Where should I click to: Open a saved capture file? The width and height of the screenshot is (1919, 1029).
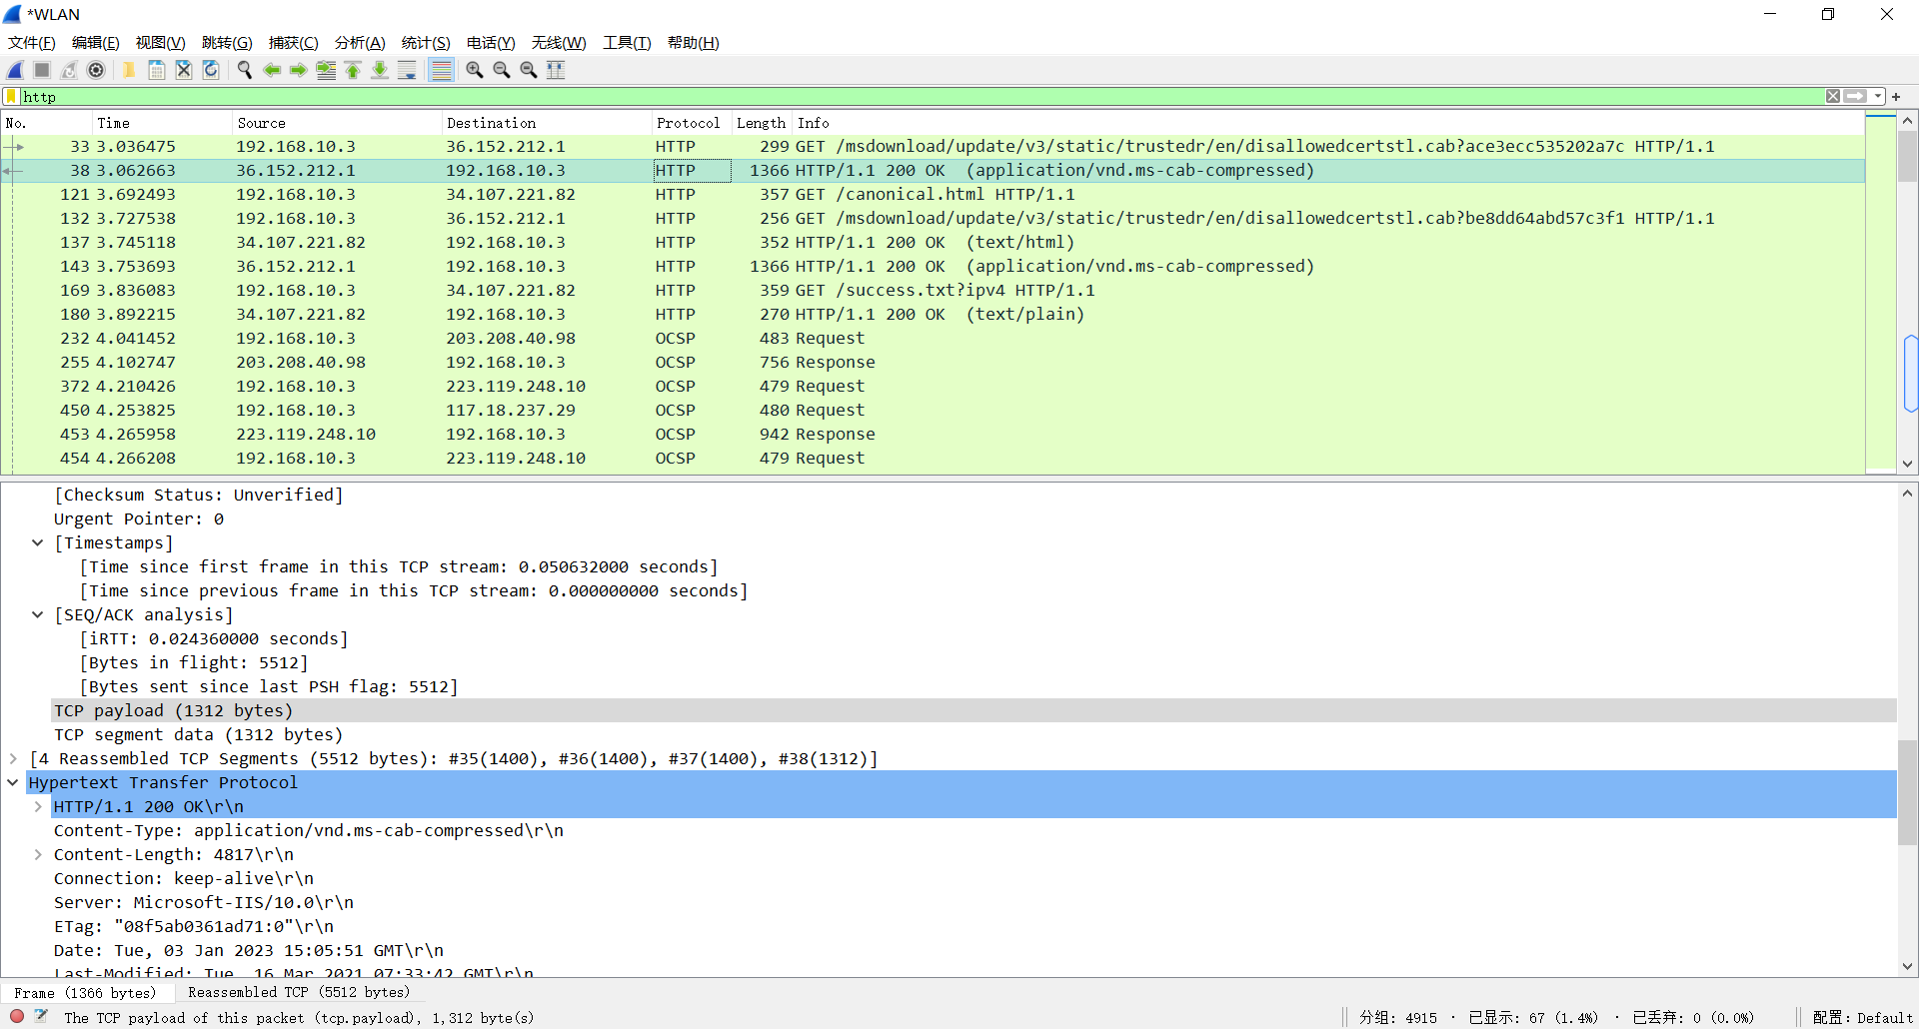(x=129, y=70)
